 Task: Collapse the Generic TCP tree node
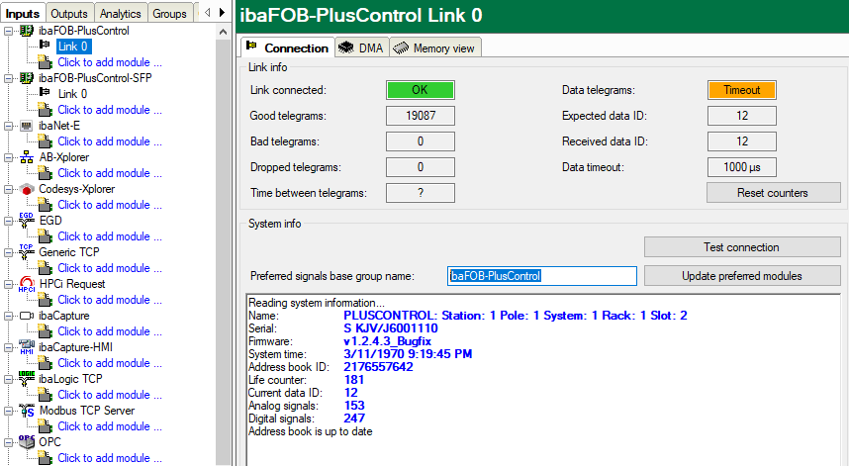[9, 252]
